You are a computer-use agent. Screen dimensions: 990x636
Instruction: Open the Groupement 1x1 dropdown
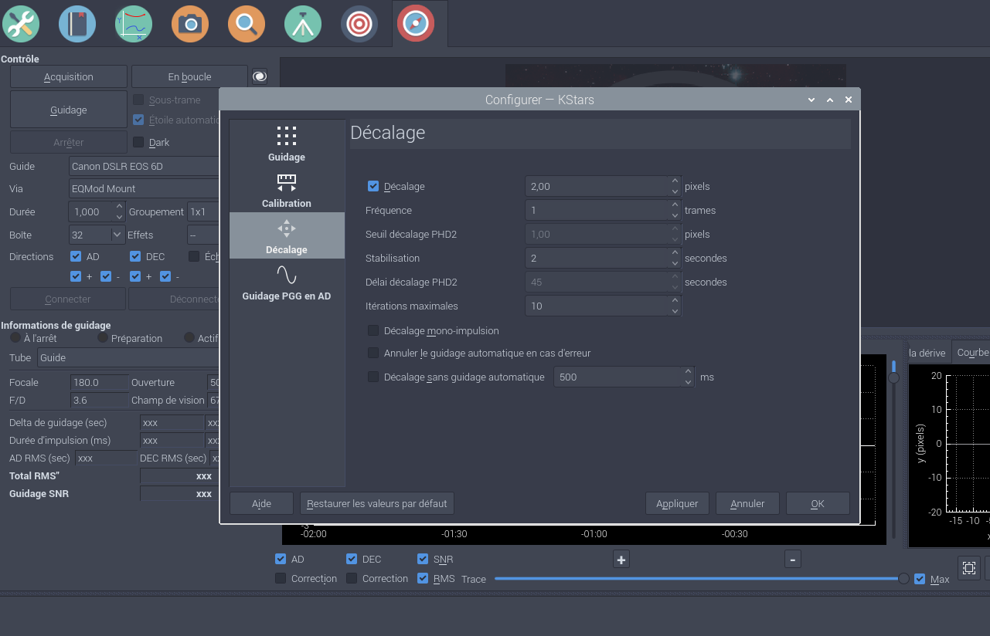tap(204, 211)
